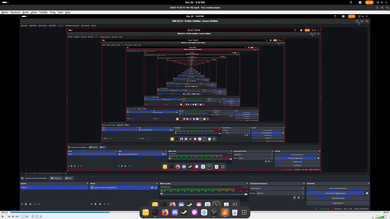Toggle VLC loop mode button
Screen dimensions: 390x219
(37, 217)
